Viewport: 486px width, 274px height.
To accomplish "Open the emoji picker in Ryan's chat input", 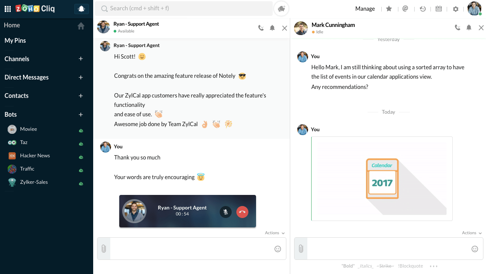I will [x=278, y=248].
